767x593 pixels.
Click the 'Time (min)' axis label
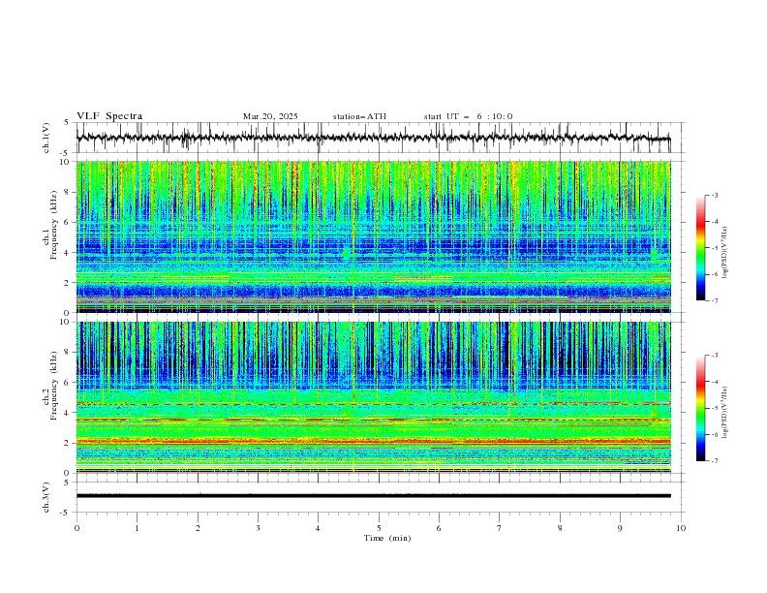(x=387, y=538)
